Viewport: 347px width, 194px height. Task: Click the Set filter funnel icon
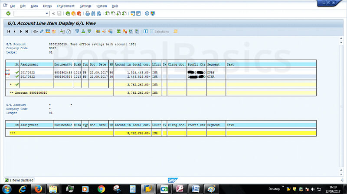pyautogui.click(x=77, y=32)
